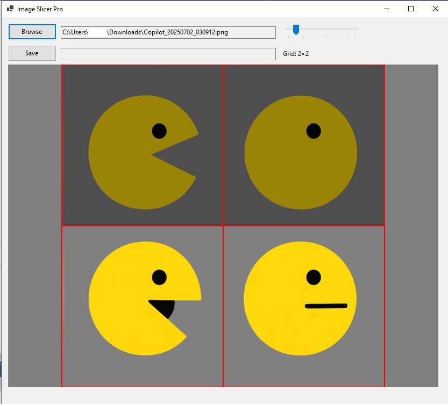Image resolution: width=448 pixels, height=406 pixels.
Task: Click the maximize button
Action: 410,9
